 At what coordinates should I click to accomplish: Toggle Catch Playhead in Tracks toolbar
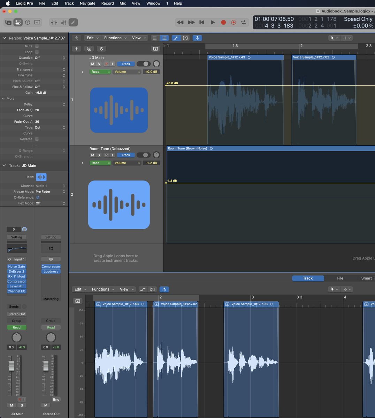click(197, 38)
